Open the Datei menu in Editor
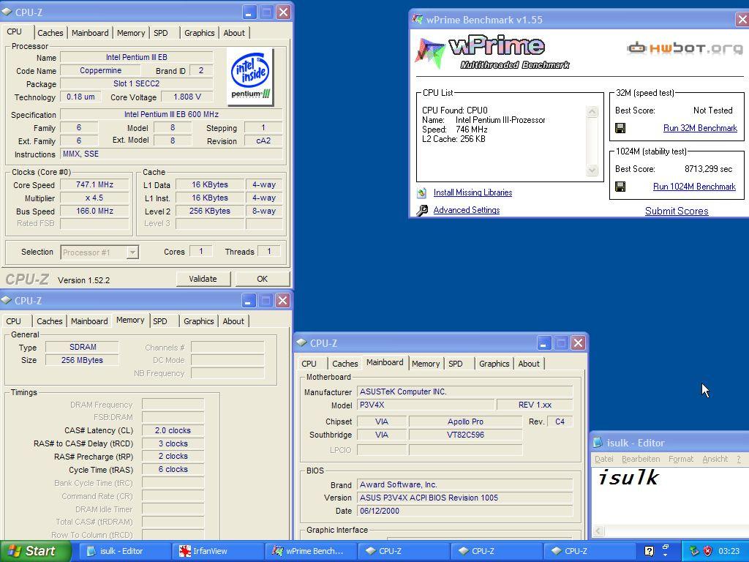The image size is (749, 562). click(x=603, y=459)
